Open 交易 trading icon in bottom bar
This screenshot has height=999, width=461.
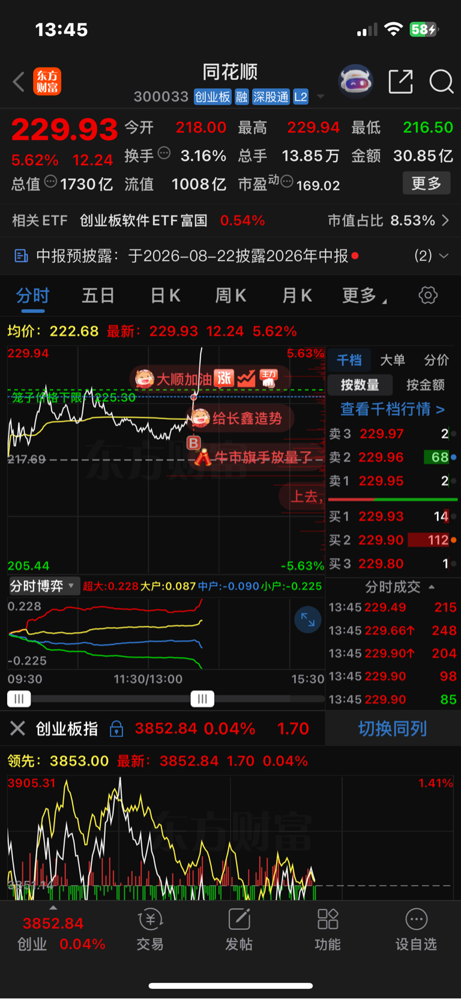coord(150,930)
